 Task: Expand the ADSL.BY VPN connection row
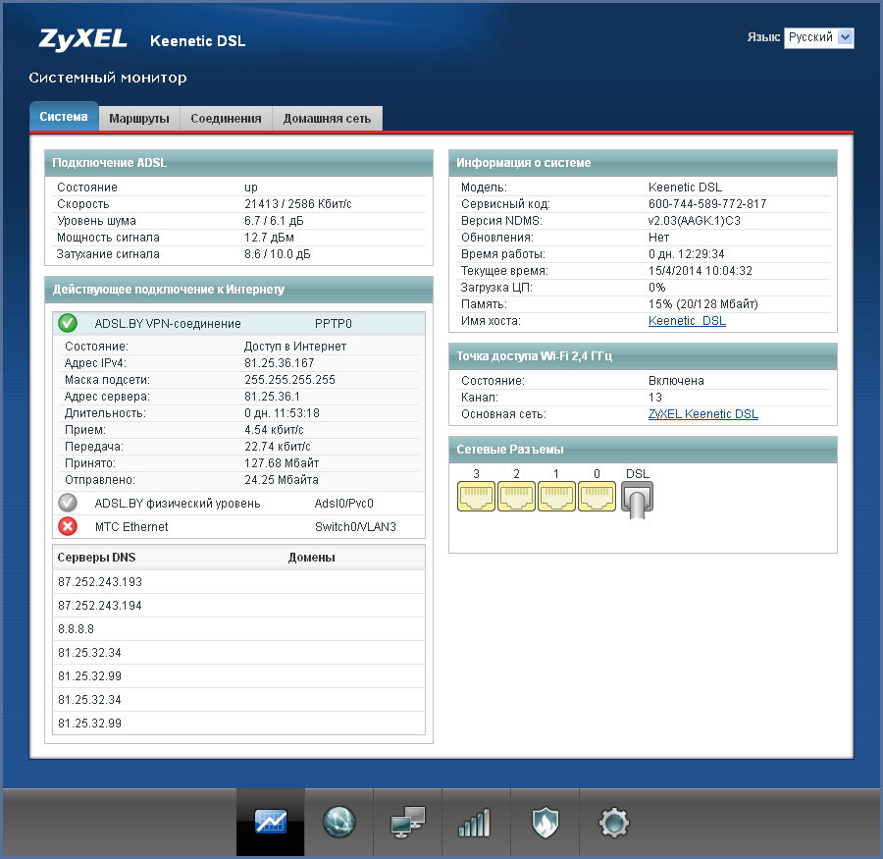click(167, 323)
